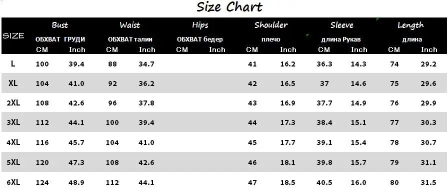The height and width of the screenshot is (195, 448).
Task: Click the Length column header
Action: [x=410, y=25]
